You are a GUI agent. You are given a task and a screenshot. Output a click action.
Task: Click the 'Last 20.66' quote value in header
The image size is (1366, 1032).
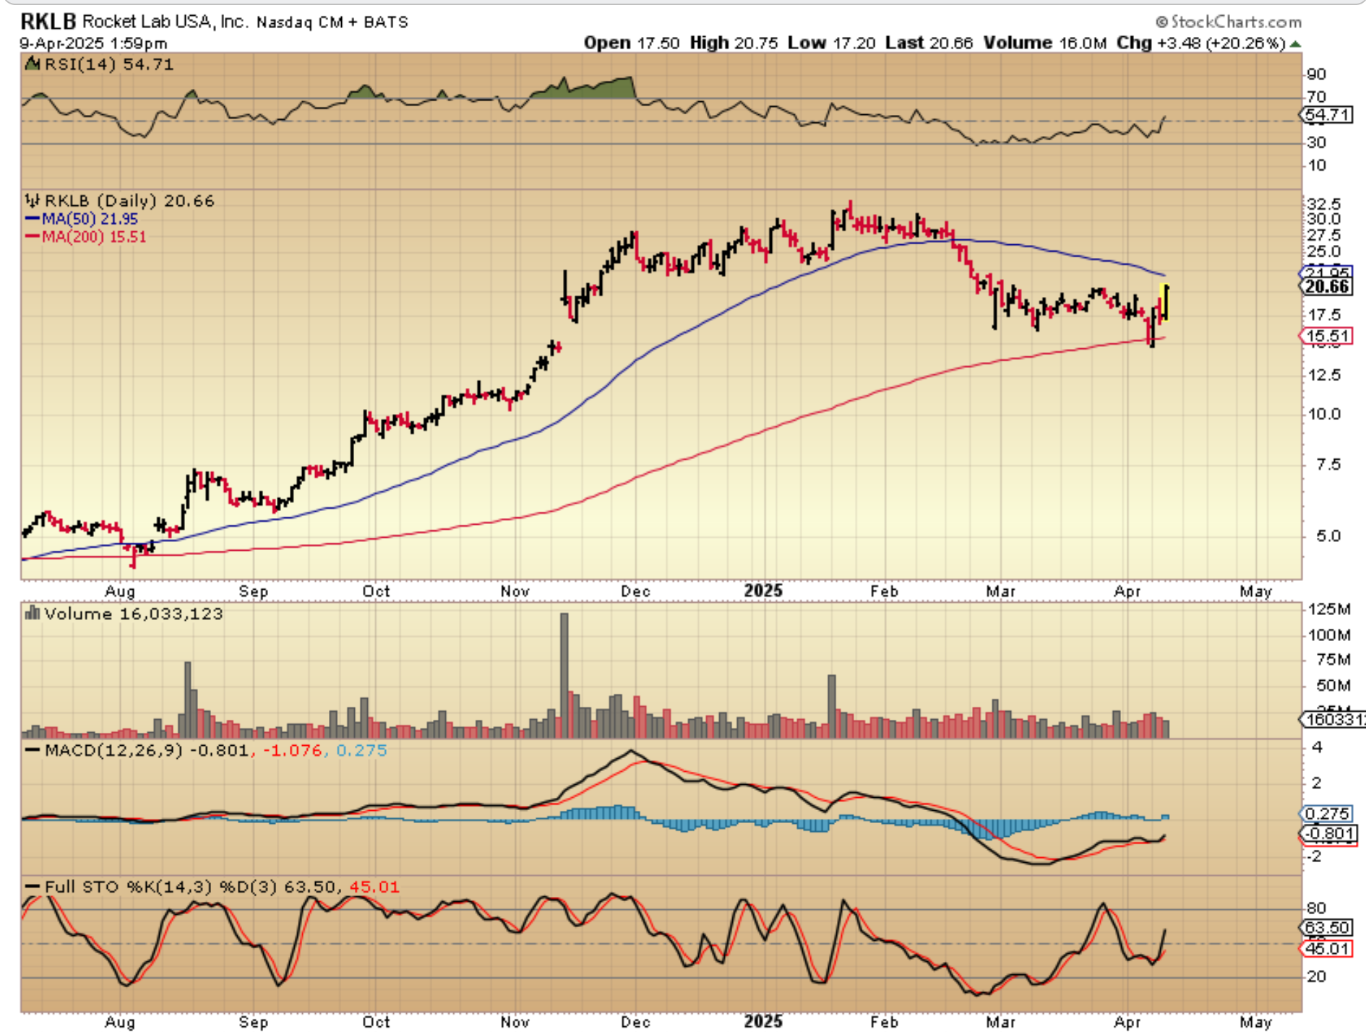click(x=929, y=43)
